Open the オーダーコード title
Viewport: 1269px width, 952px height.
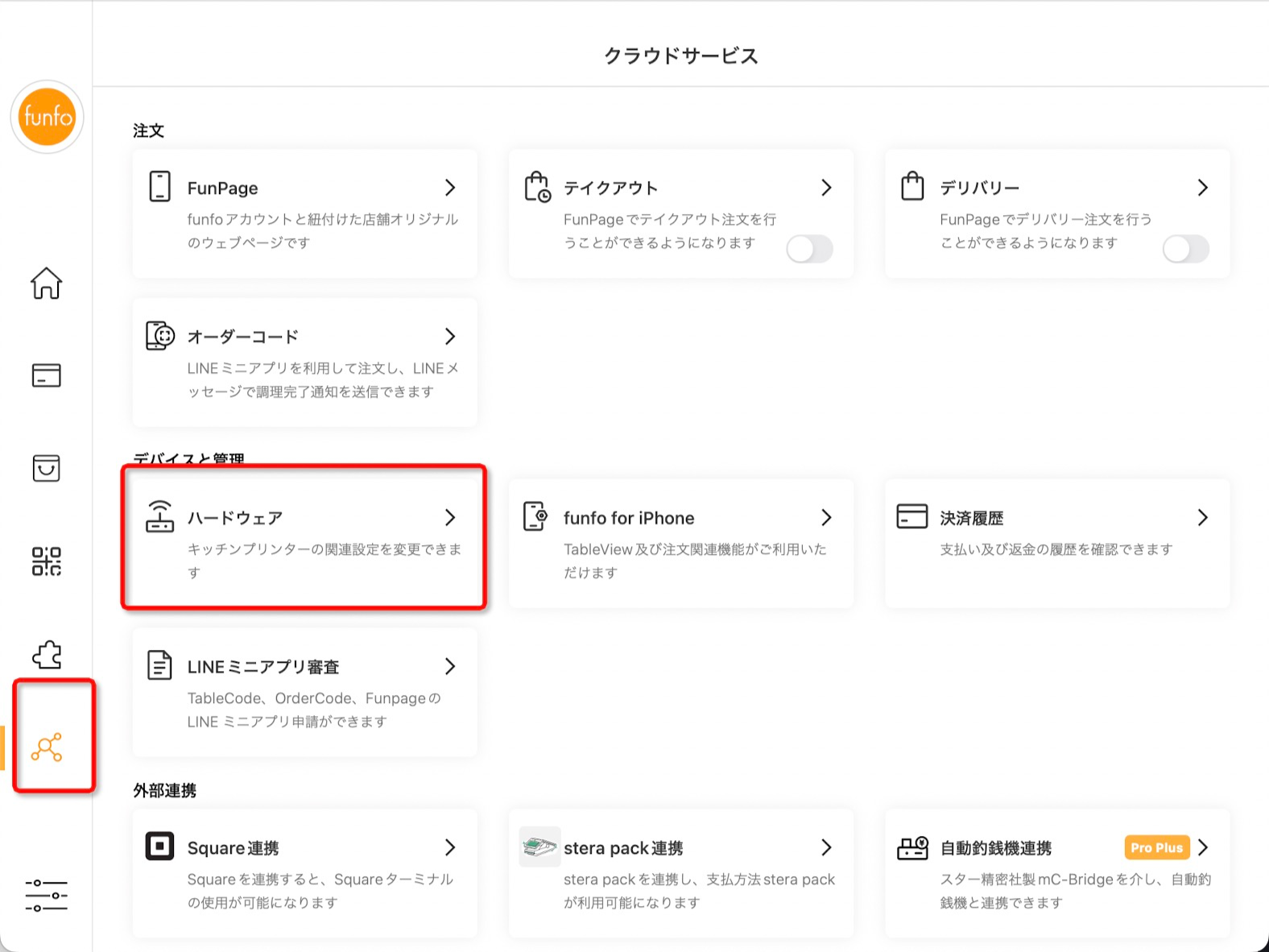pos(243,337)
